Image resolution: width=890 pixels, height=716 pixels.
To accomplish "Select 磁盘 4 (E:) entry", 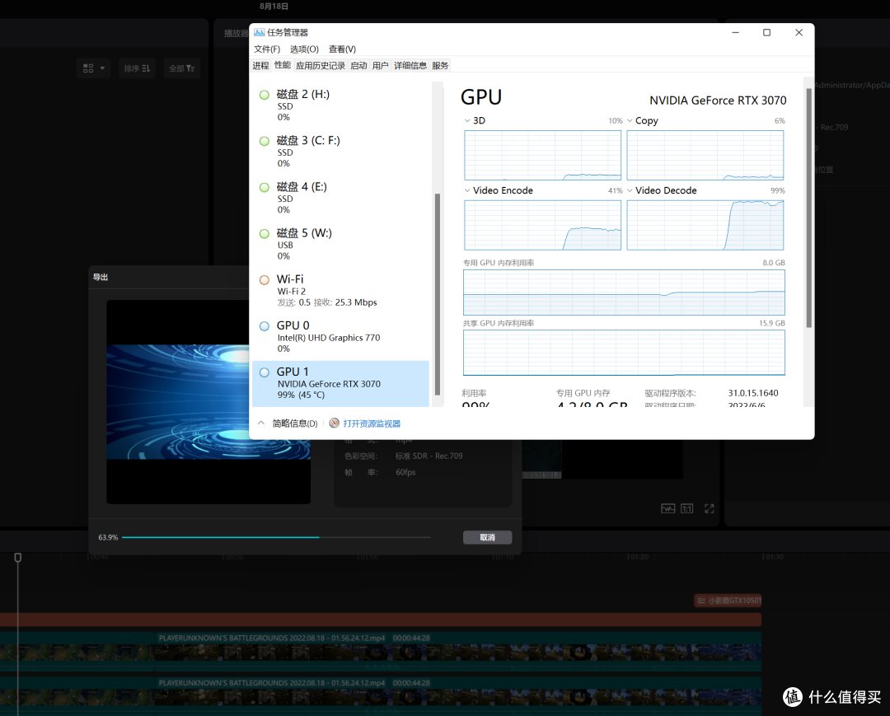I will click(340, 198).
